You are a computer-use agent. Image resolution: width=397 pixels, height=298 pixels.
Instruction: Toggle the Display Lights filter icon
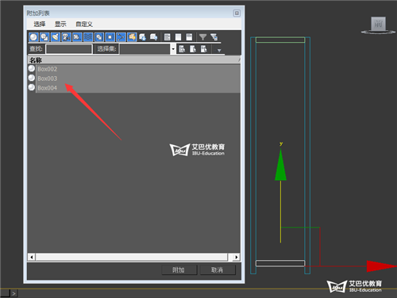click(56, 37)
